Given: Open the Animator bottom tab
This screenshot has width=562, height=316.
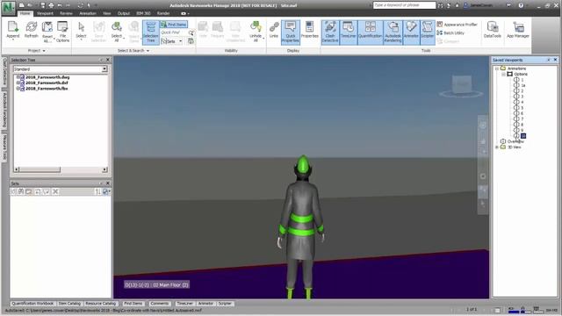Looking at the screenshot, I should click(205, 304).
